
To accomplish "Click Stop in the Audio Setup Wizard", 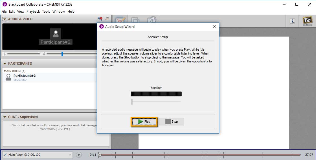I will coord(172,121).
